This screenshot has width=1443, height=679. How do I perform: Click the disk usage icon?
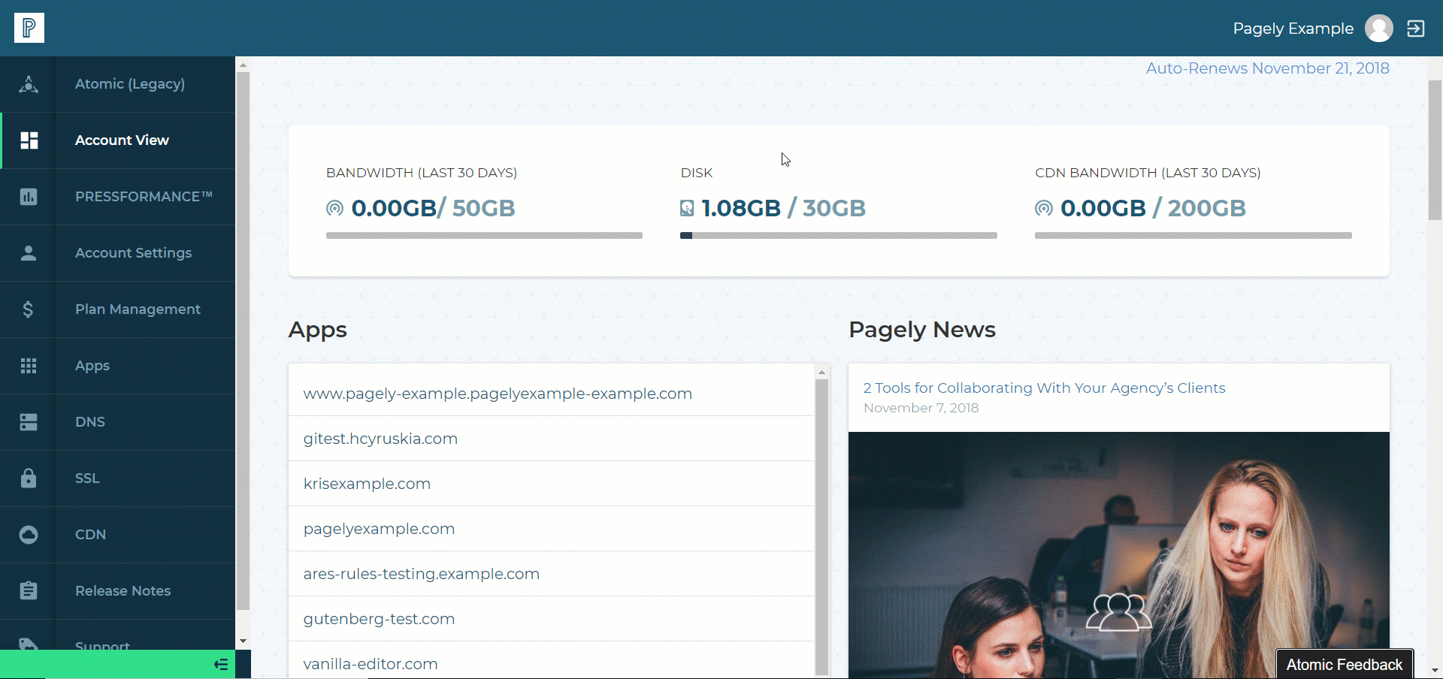pos(687,208)
